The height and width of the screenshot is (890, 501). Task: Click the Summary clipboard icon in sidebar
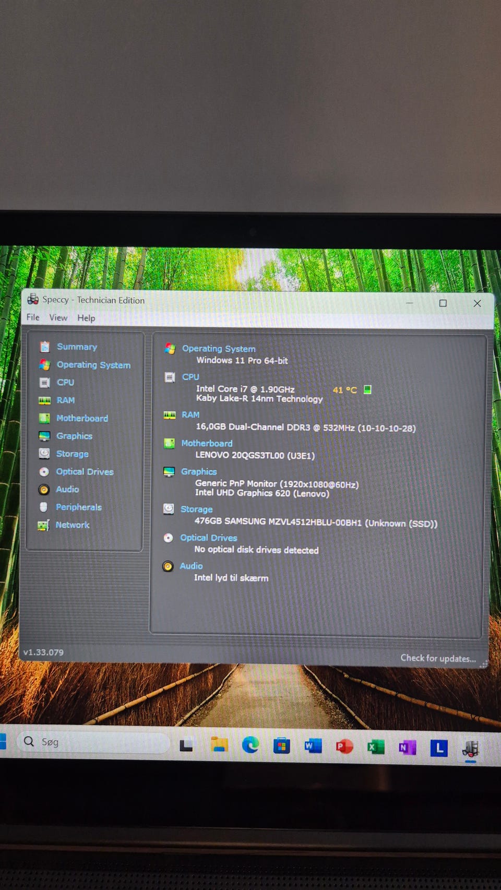coord(45,347)
